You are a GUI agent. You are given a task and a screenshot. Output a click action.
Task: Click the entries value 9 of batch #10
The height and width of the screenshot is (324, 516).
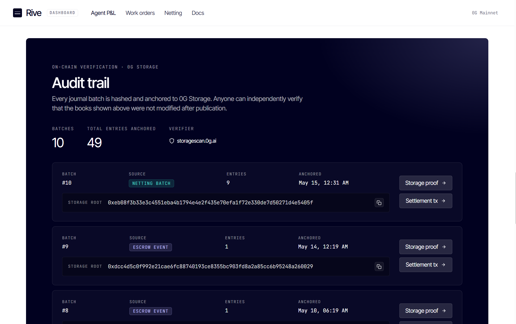[228, 183]
